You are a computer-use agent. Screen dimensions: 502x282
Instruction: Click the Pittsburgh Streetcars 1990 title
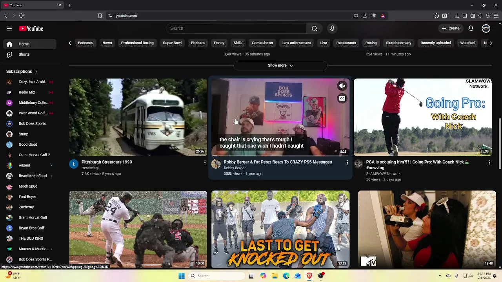coord(107,162)
